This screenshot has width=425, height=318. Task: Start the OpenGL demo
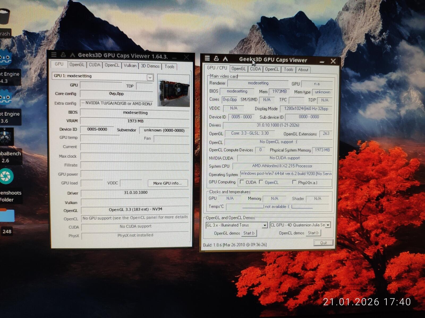[249, 233]
